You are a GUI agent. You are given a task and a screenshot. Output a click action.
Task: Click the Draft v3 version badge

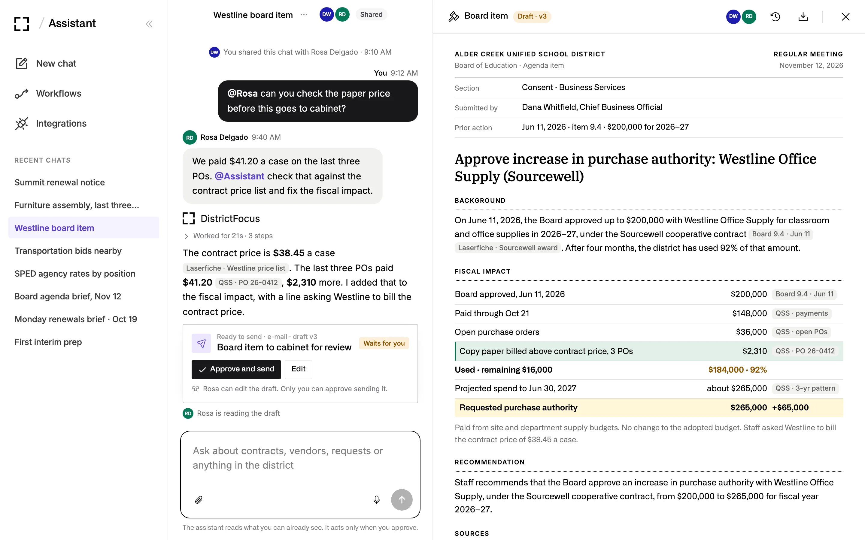tap(532, 16)
